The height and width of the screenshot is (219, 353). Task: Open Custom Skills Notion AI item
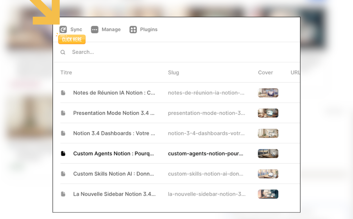click(113, 174)
